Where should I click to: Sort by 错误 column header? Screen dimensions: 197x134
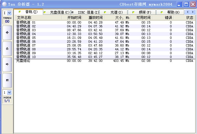[x=163, y=18]
